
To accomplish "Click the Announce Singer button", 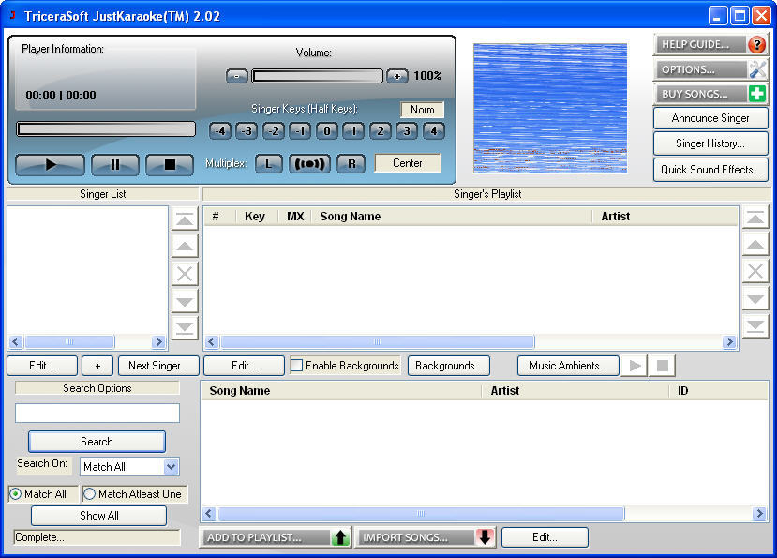I will (x=710, y=118).
